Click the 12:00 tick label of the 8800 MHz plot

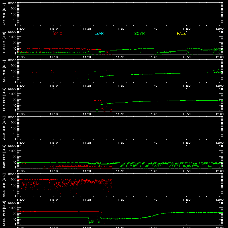click(x=219, y=200)
